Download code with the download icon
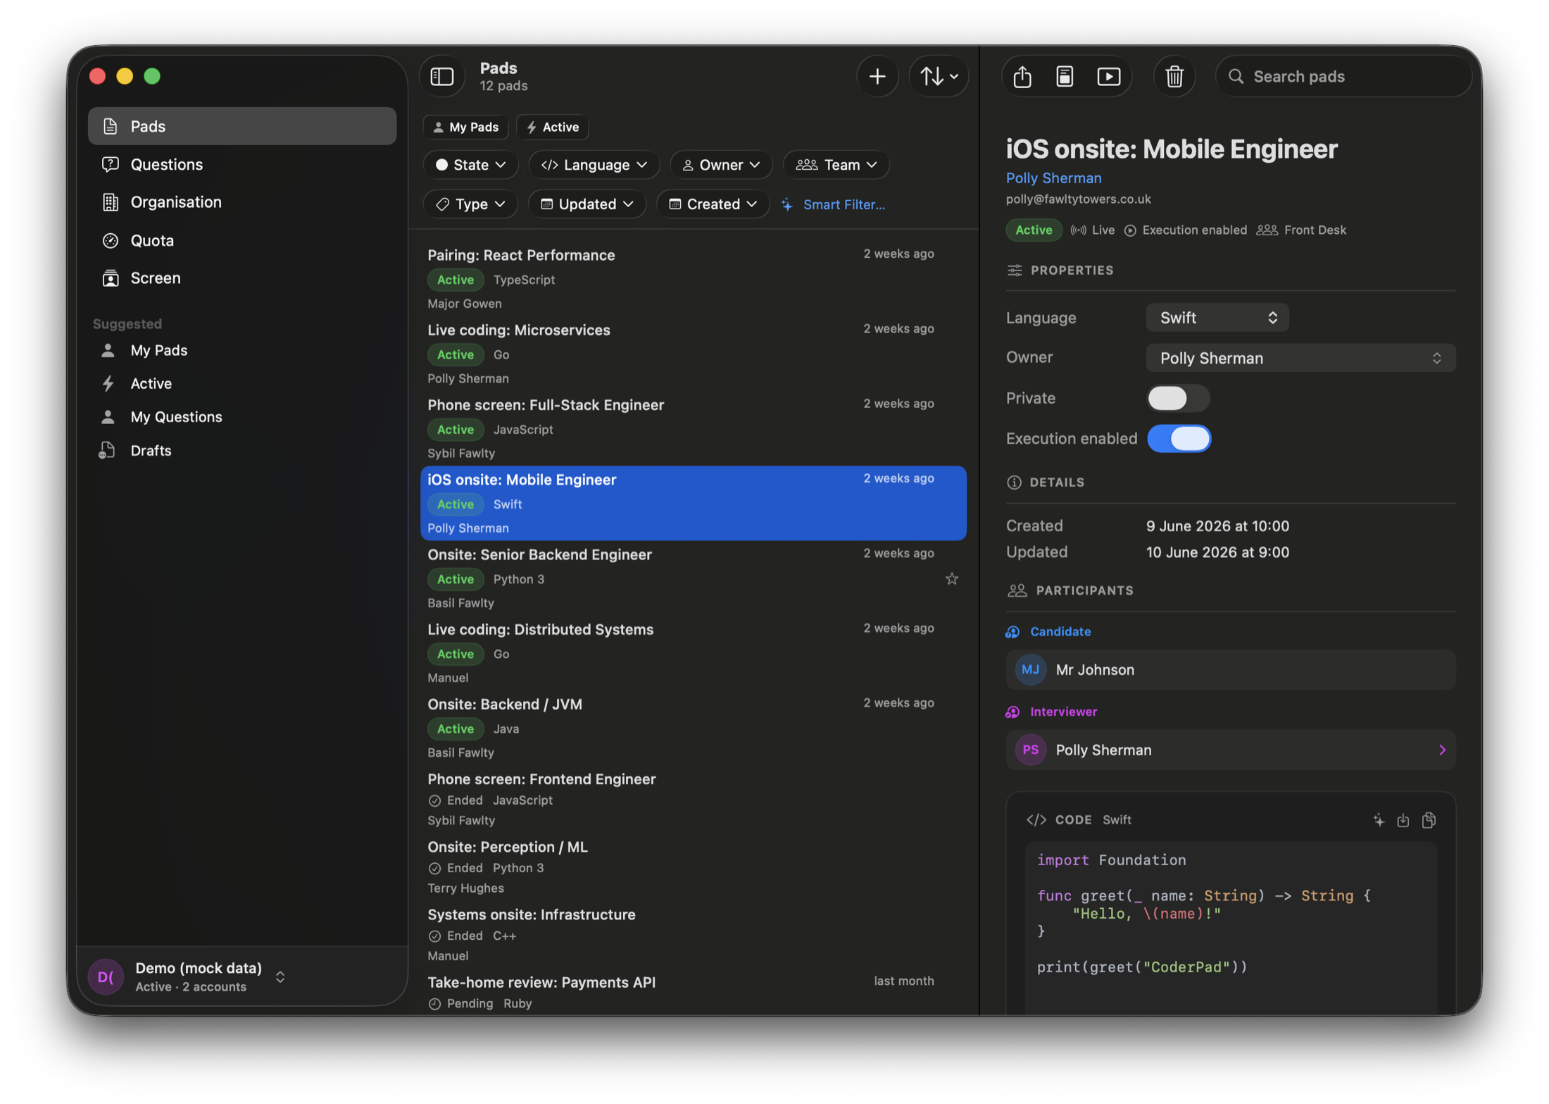Viewport: 1549px width, 1104px height. pos(1403,819)
